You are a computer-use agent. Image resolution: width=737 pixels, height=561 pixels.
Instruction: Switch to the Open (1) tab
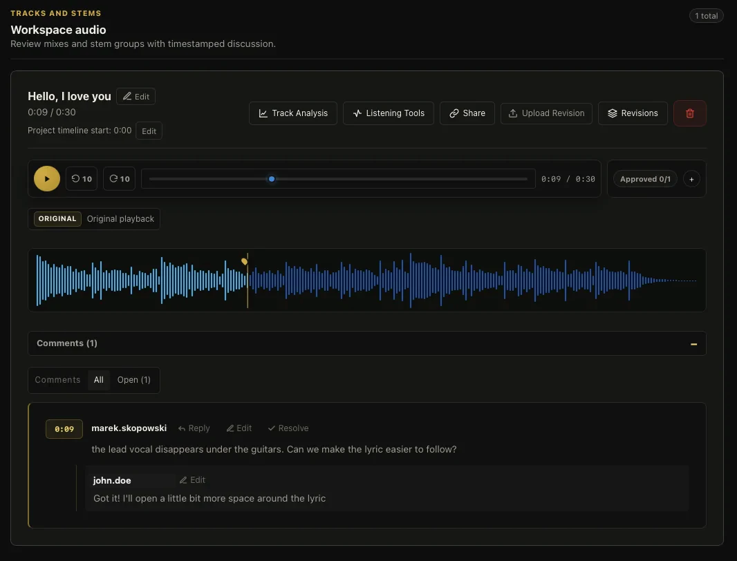coord(134,380)
